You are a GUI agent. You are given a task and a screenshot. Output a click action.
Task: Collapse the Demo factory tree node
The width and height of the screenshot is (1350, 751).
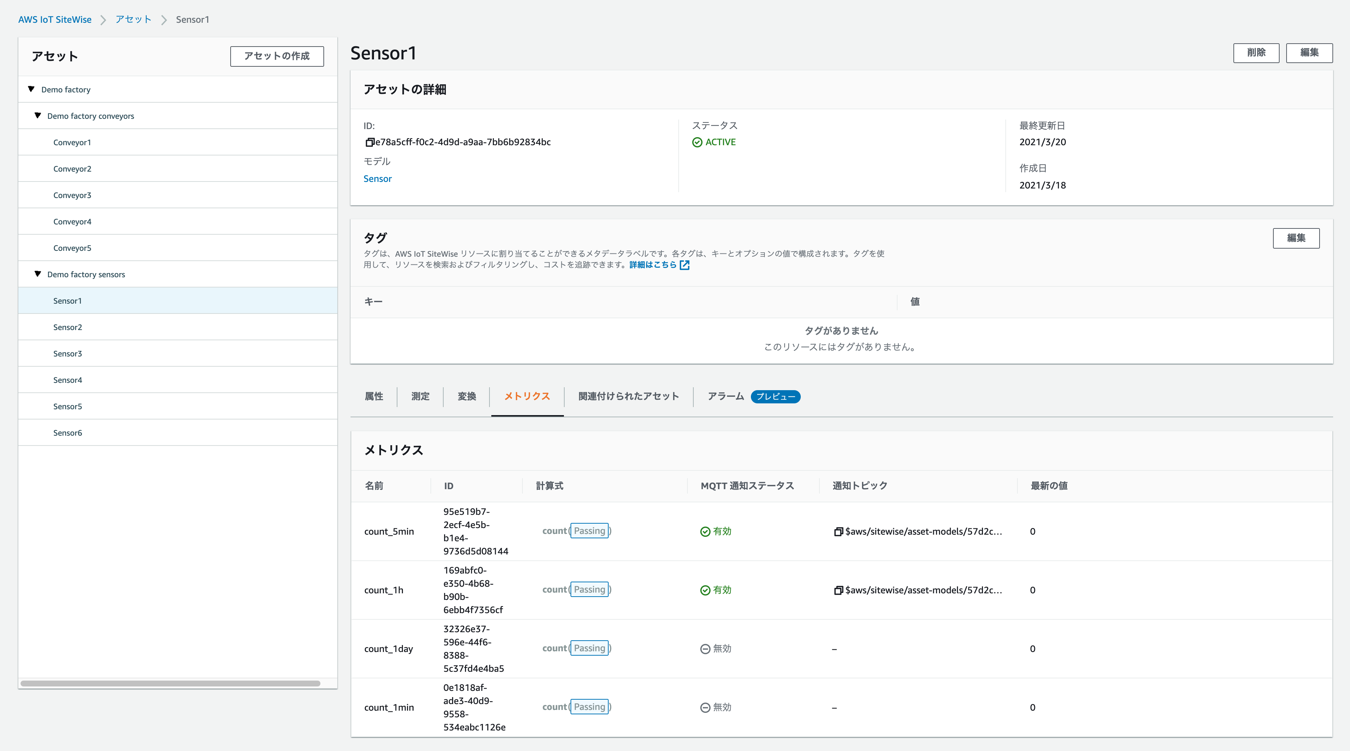(x=32, y=89)
